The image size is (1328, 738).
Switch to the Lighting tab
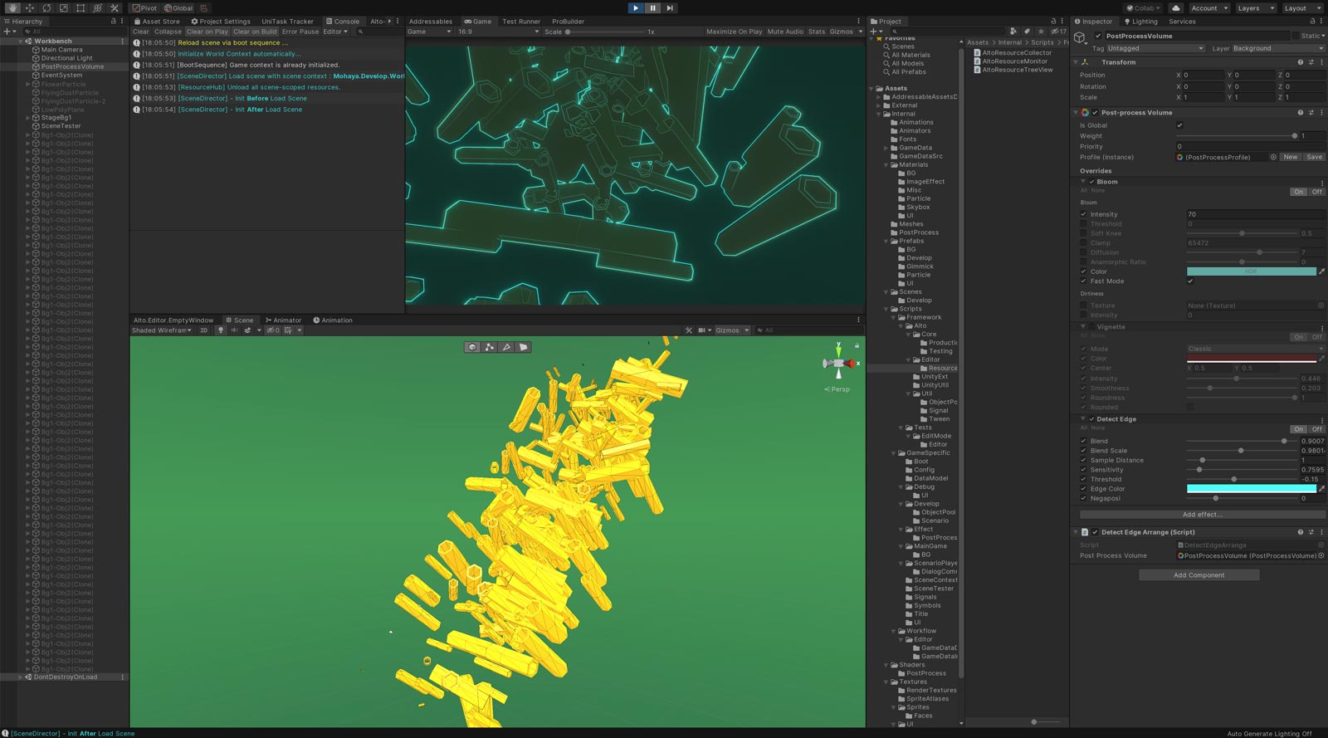1141,22
